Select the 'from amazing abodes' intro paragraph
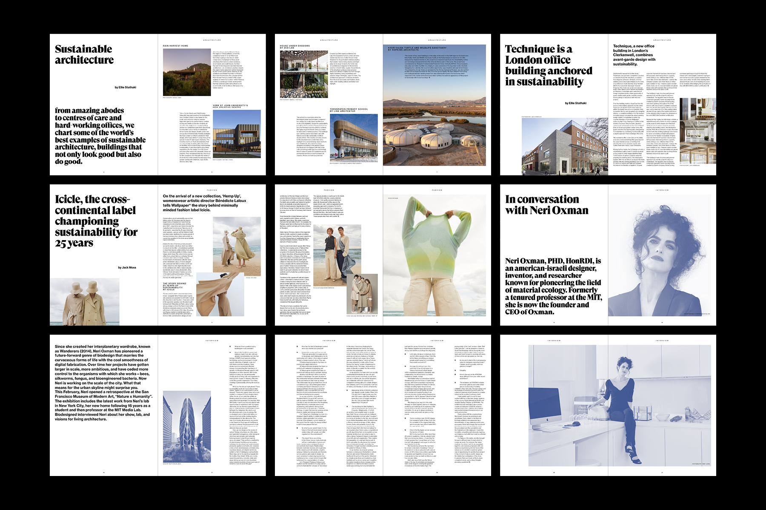The height and width of the screenshot is (510, 766). [x=100, y=136]
